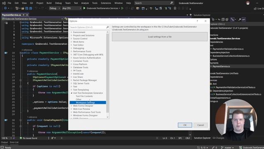The height and width of the screenshot is (149, 264).
Task: Click inside the Search Options box
Action: (x=87, y=27)
